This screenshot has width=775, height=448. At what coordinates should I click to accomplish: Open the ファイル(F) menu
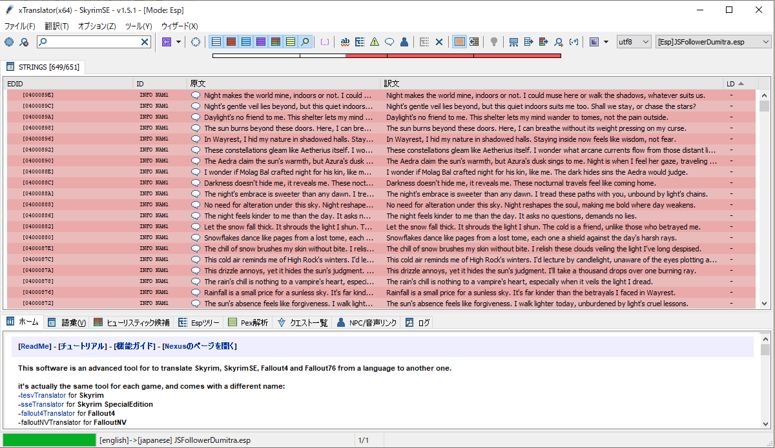(20, 26)
